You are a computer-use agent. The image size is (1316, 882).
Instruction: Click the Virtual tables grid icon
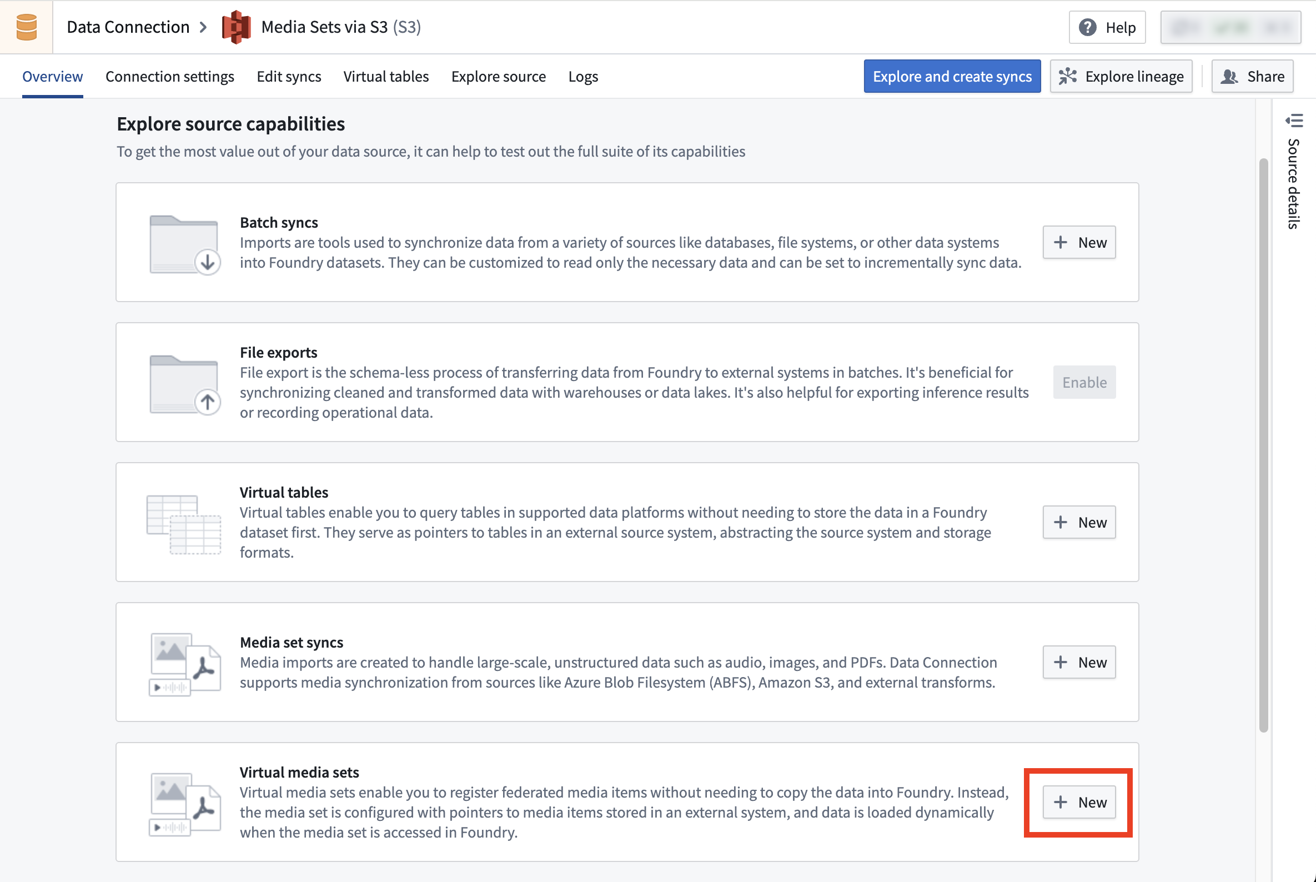click(x=183, y=524)
